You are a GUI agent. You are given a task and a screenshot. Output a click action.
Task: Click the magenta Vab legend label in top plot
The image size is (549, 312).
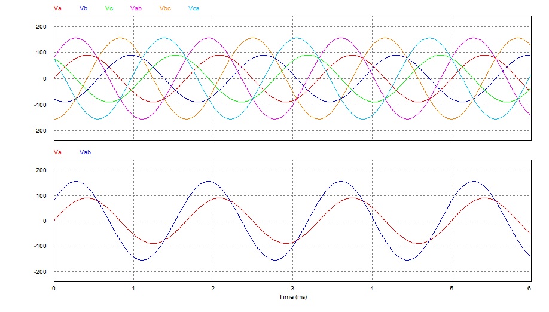(x=136, y=8)
